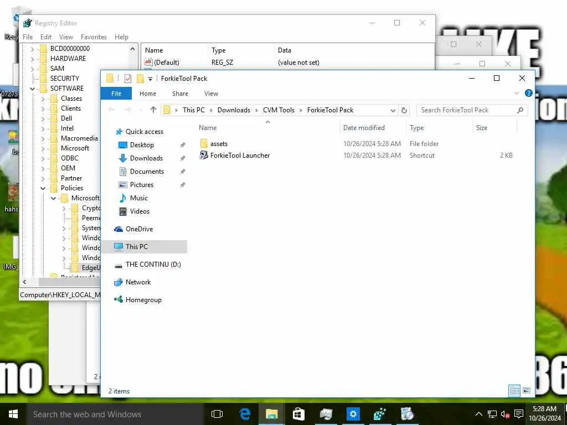
Task: Click the Explorer help question mark icon
Action: point(528,93)
